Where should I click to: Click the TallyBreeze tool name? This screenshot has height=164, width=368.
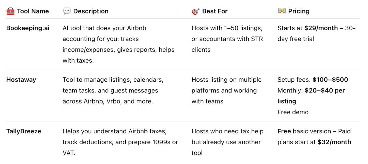(24, 131)
